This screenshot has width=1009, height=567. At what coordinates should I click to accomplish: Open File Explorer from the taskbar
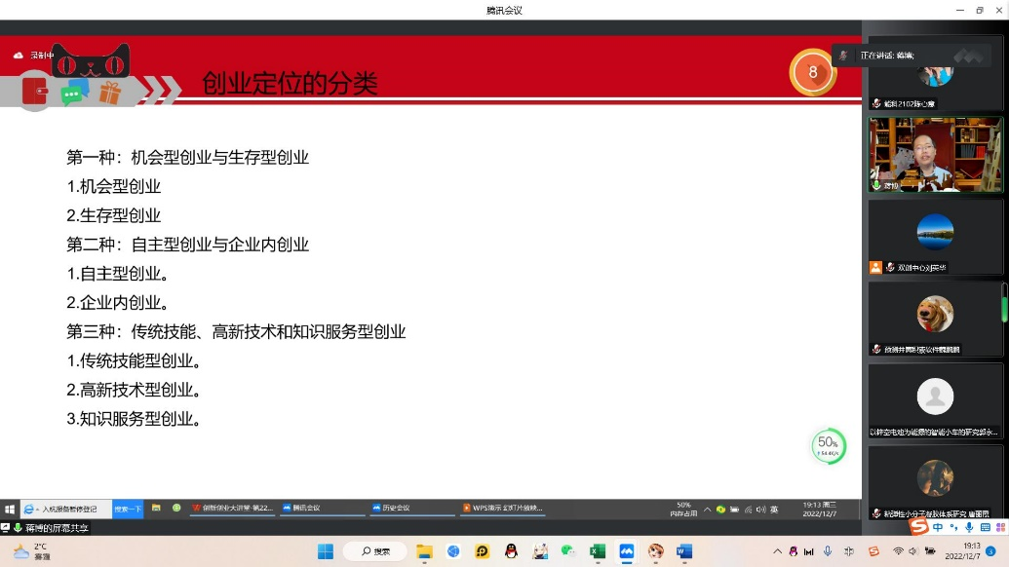coord(424,551)
